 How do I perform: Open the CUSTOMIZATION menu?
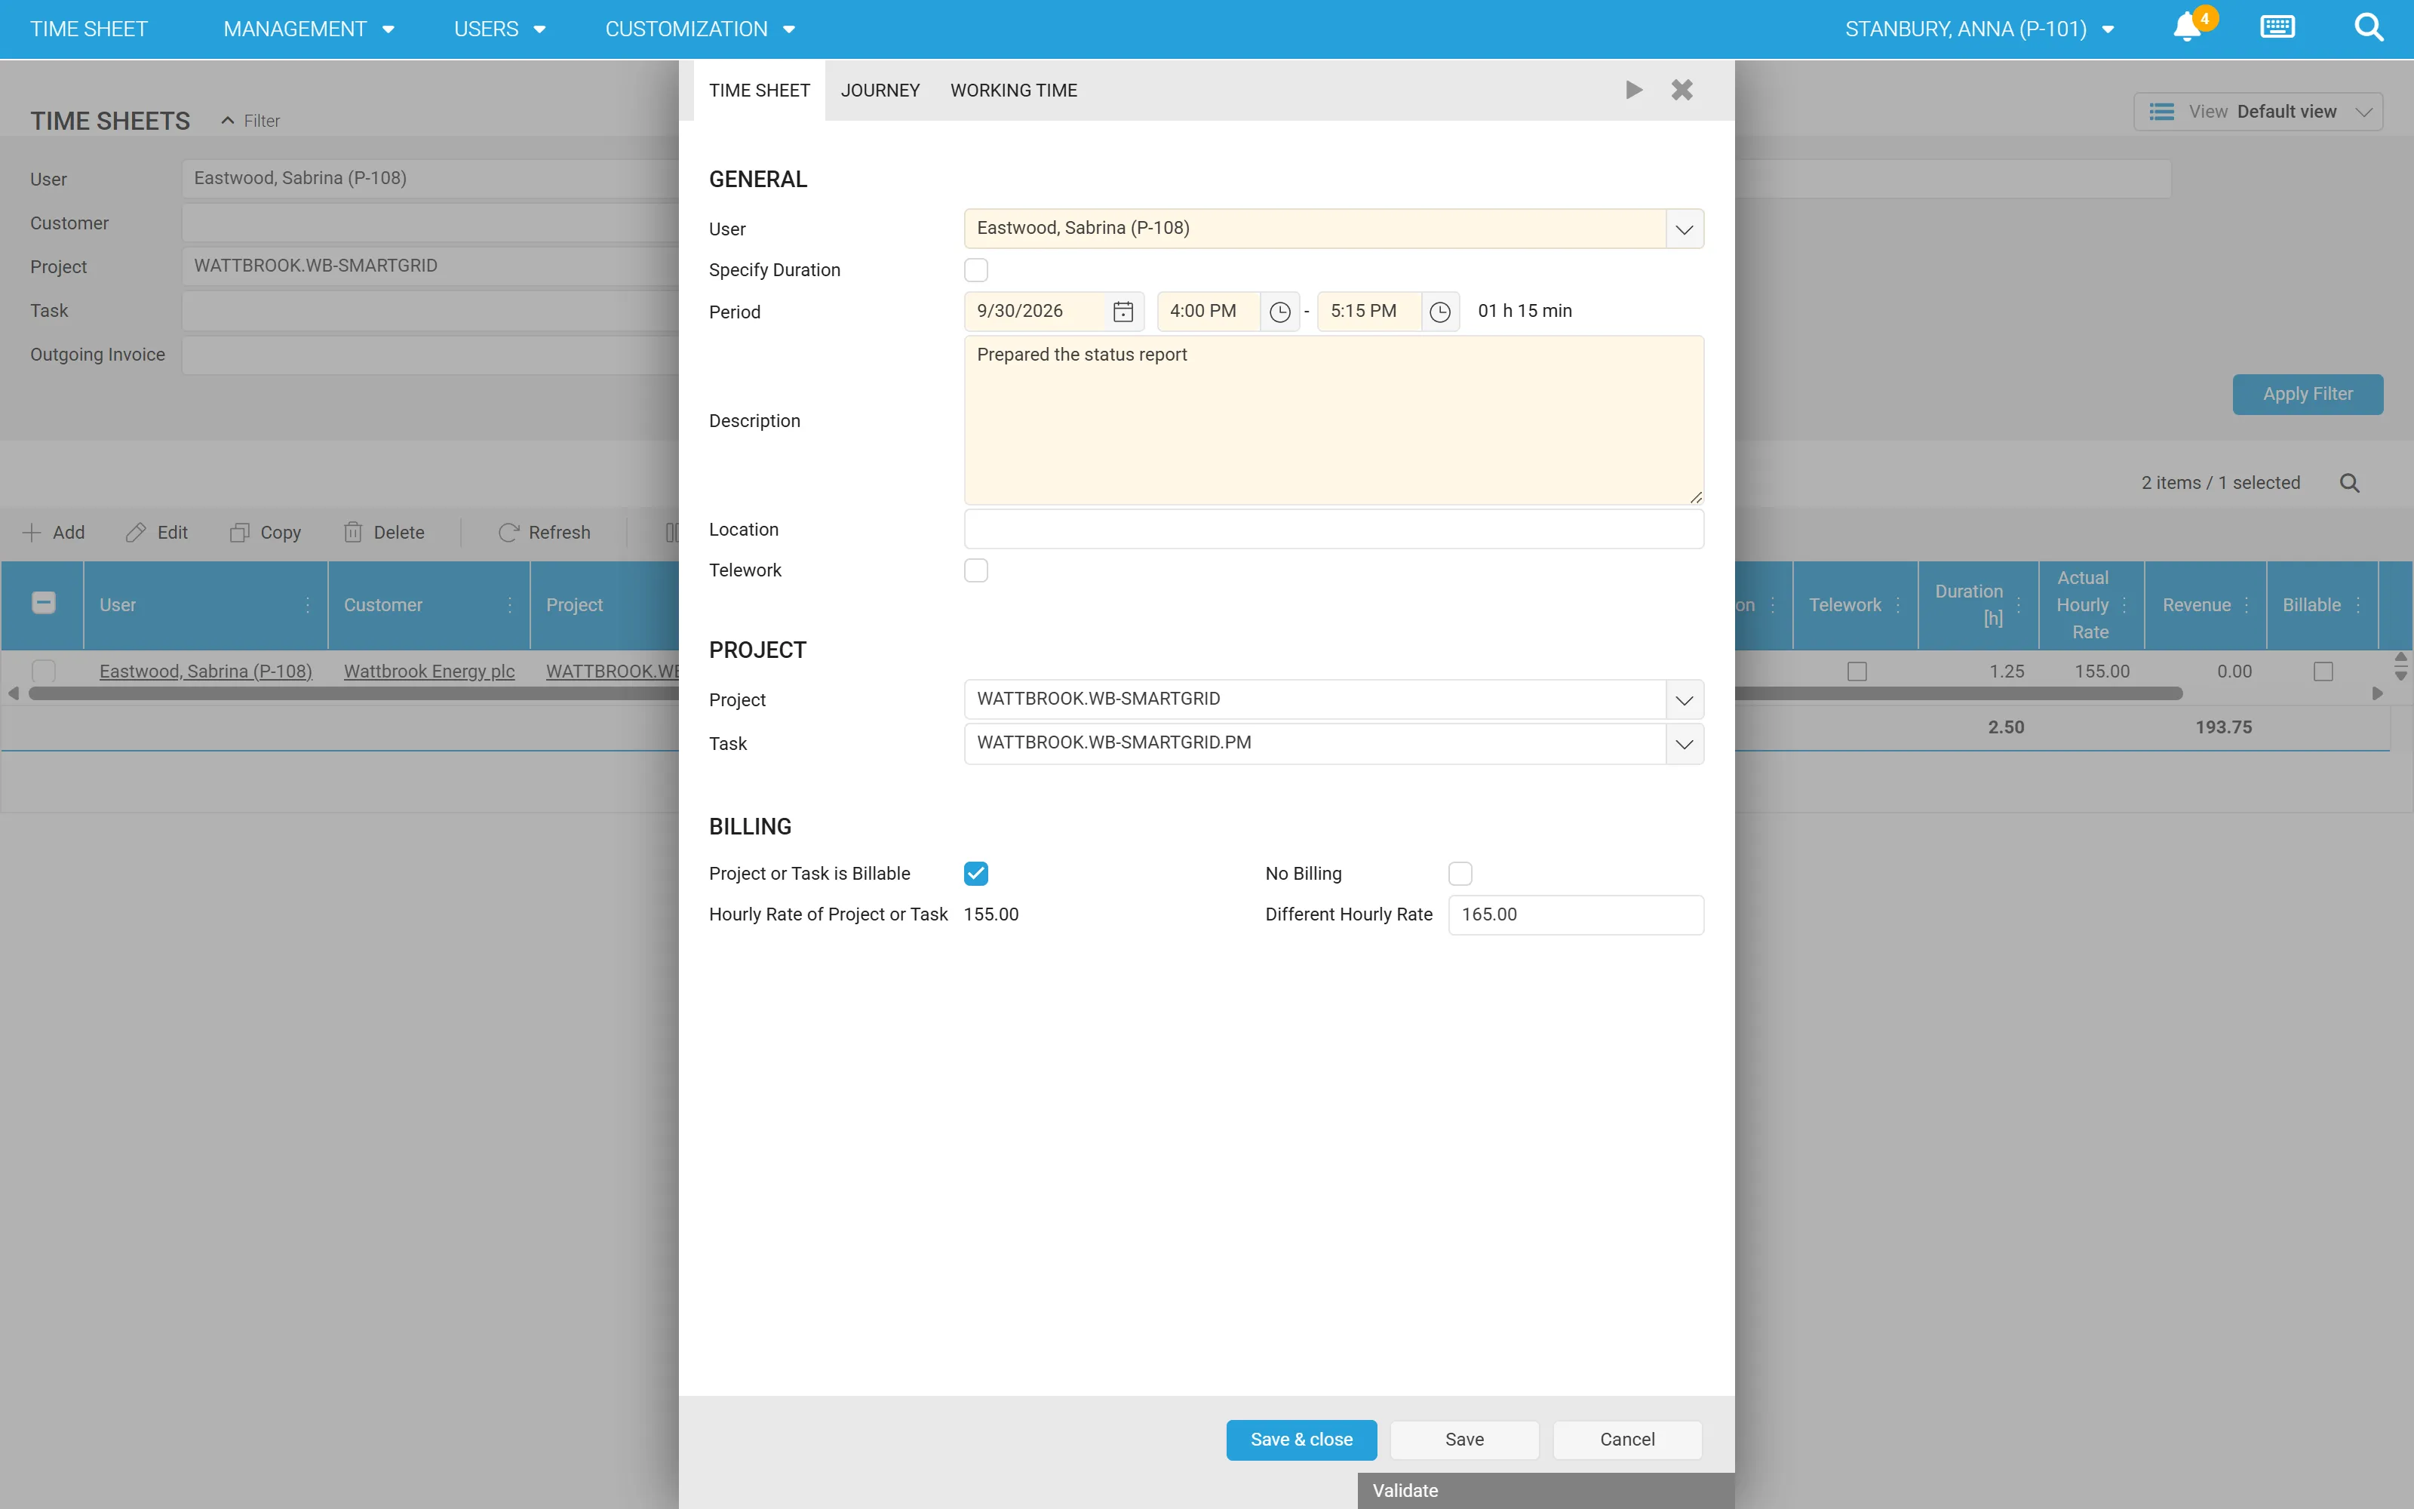point(700,29)
